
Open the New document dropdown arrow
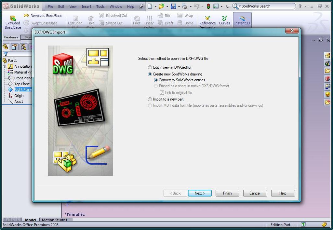click(155, 7)
